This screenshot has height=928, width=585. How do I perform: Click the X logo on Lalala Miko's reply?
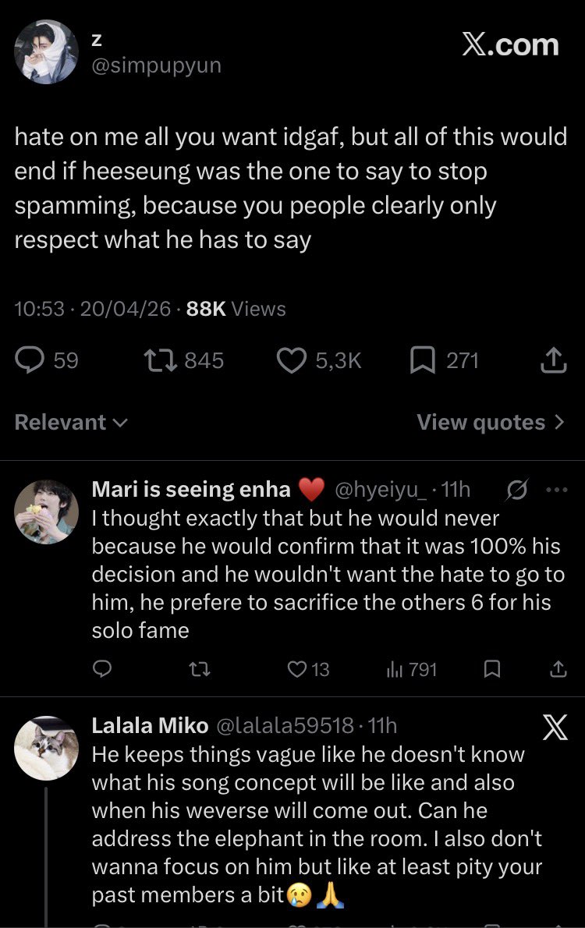[555, 727]
